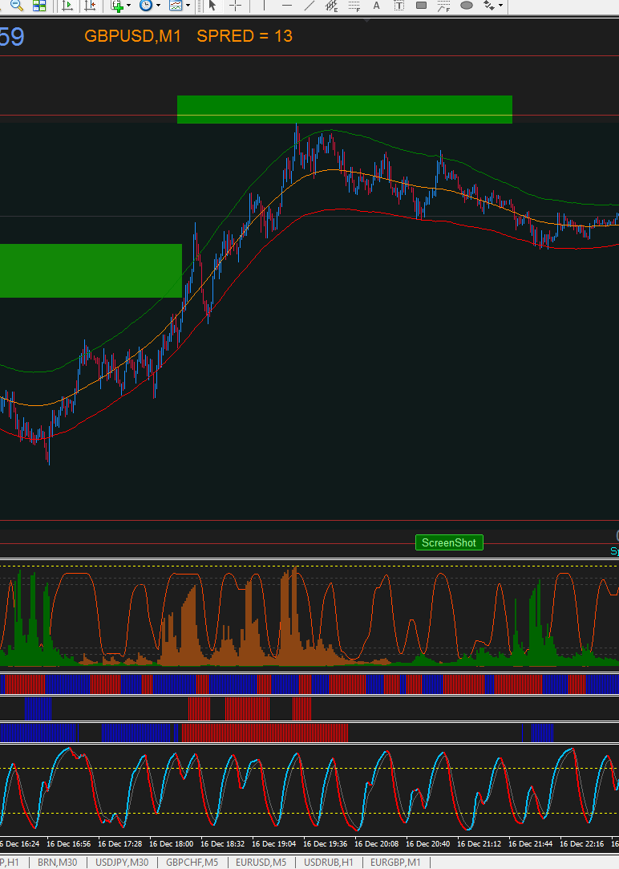Toggle Chart Shift icon

[89, 6]
